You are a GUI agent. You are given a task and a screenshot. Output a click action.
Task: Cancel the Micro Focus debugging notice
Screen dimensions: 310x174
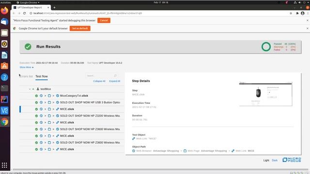tap(104, 20)
